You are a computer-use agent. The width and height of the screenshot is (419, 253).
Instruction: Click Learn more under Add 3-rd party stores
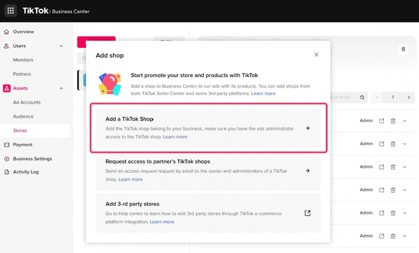pyautogui.click(x=162, y=222)
